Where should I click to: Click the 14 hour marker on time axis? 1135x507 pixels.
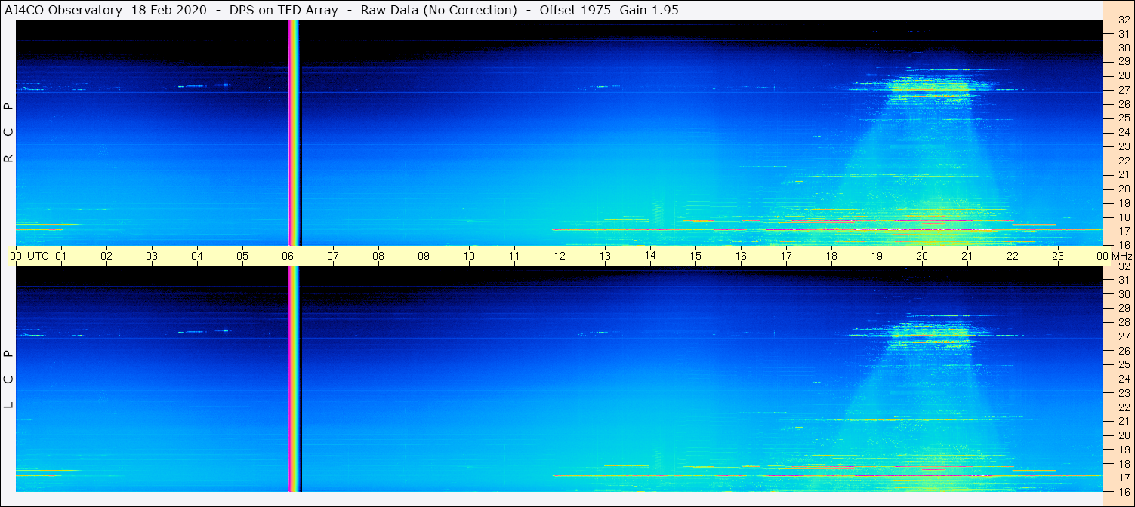[x=650, y=255]
